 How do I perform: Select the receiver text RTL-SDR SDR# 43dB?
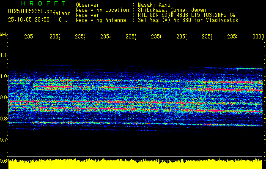coord(164,15)
